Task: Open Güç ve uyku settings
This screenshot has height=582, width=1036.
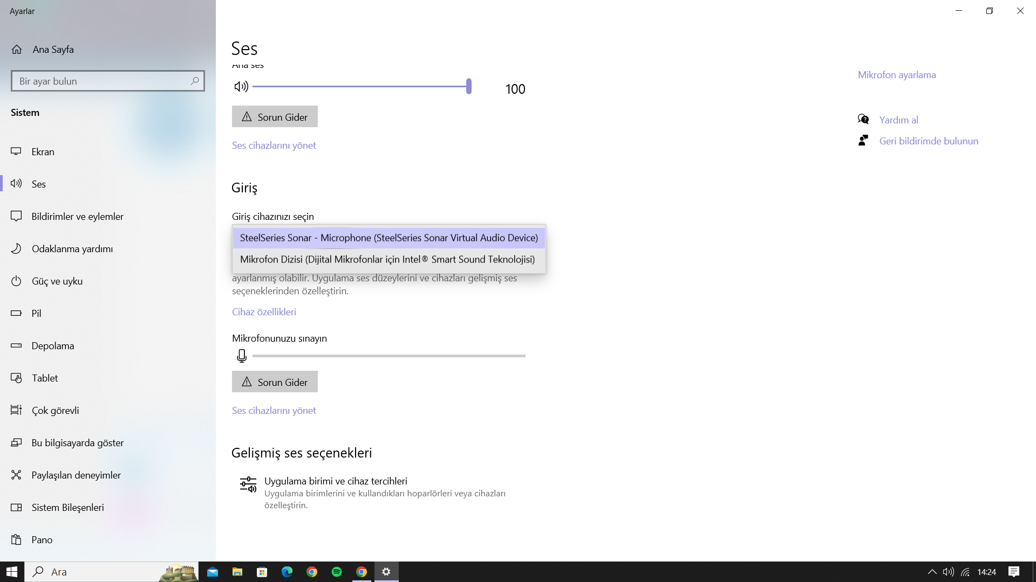Action: tap(57, 281)
